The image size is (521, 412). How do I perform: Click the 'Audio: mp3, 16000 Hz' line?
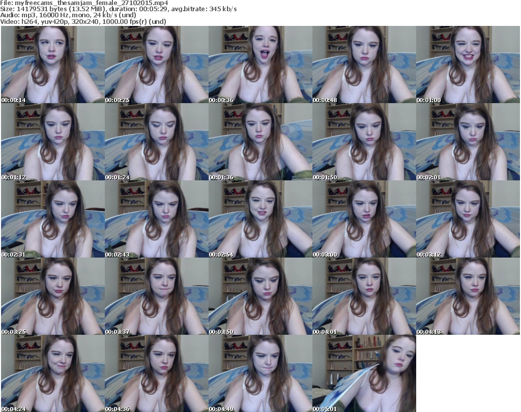point(68,15)
